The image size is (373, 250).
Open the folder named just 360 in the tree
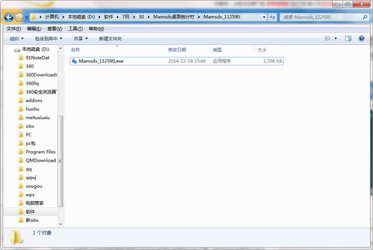click(26, 66)
